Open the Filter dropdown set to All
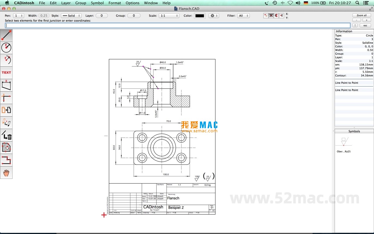 [244, 16]
